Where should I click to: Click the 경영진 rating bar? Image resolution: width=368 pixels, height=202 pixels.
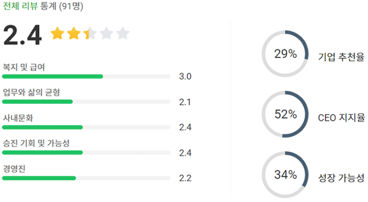86,178
